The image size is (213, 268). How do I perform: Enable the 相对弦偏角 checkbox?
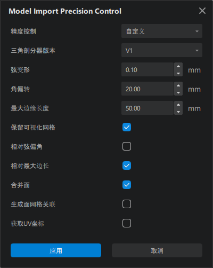coord(127,146)
